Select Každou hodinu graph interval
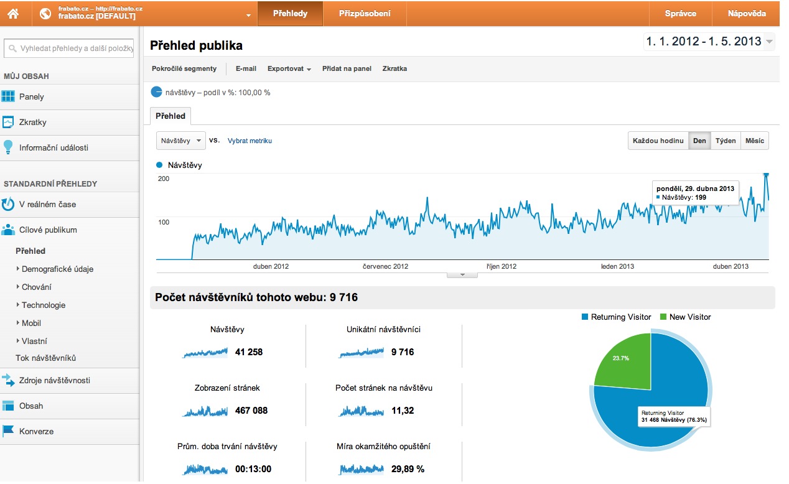Viewport: 789px width, 484px height. [658, 141]
